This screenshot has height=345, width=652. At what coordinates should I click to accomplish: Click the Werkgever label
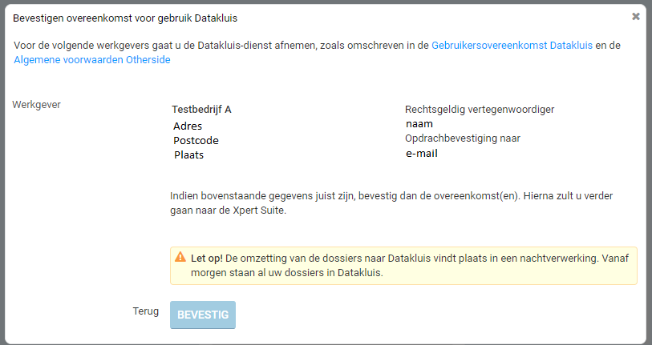pos(37,104)
